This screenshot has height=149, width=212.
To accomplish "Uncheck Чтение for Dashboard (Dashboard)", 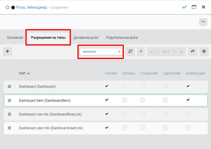I will (107, 86).
